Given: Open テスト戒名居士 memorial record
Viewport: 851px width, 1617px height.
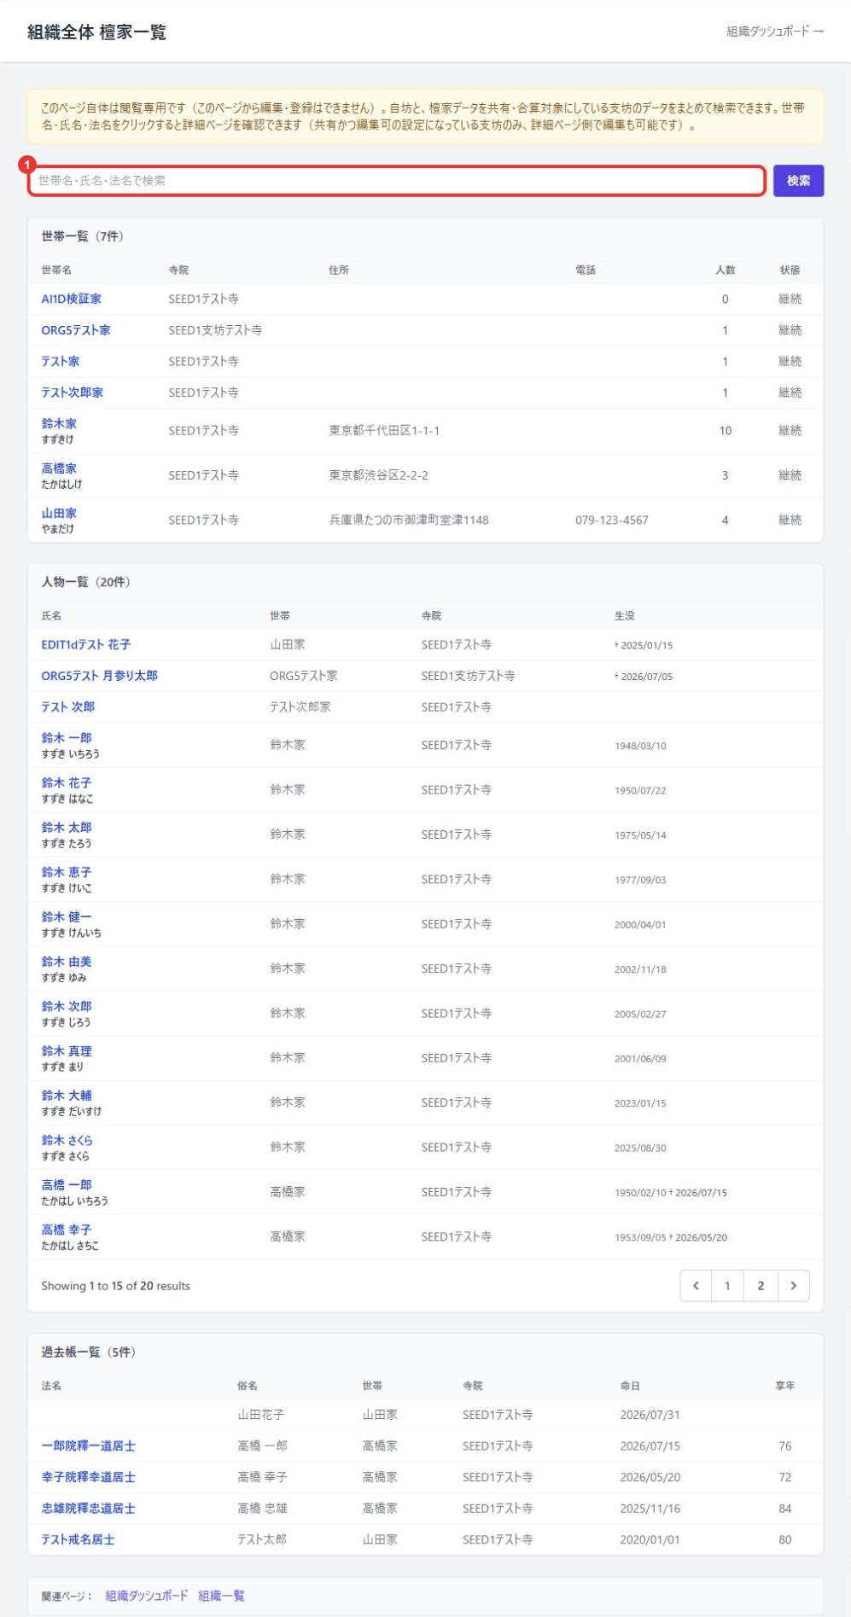Looking at the screenshot, I should click(x=79, y=1539).
